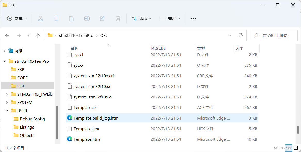Expand the STM32F10x_FWLib folder in the sidebar

[7, 94]
